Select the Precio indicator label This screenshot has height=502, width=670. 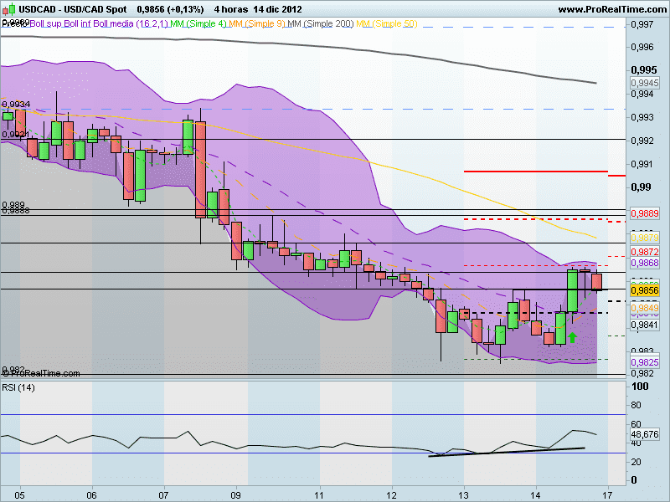click(x=13, y=24)
